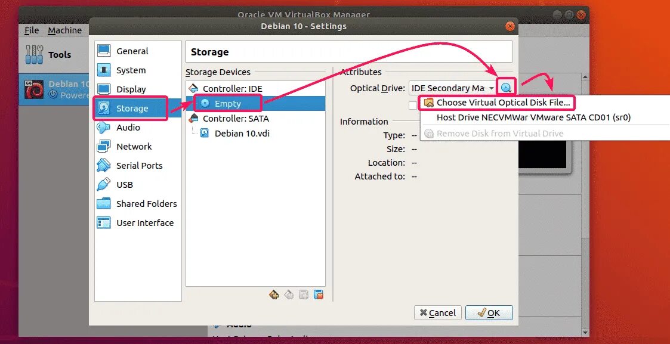Viewport: 670px width, 344px height.
Task: Select Serial Ports settings category
Action: click(138, 166)
